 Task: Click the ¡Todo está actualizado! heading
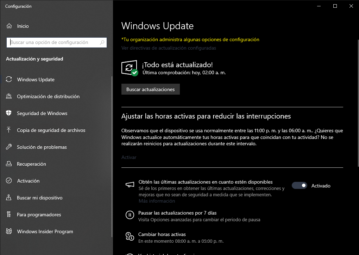click(177, 65)
